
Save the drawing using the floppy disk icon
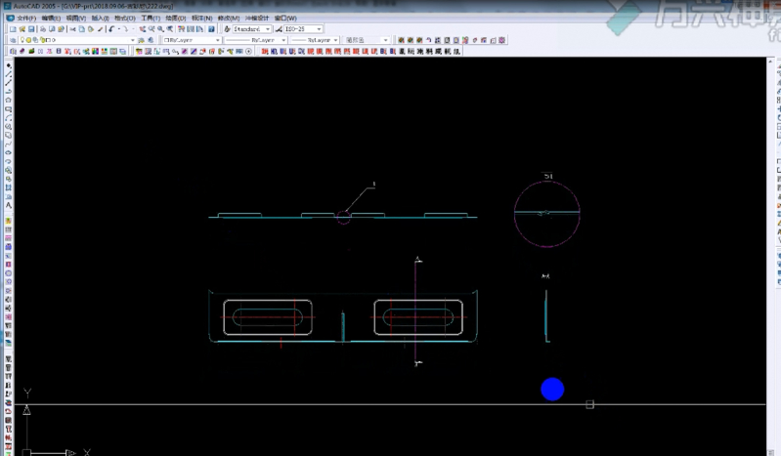pyautogui.click(x=31, y=29)
